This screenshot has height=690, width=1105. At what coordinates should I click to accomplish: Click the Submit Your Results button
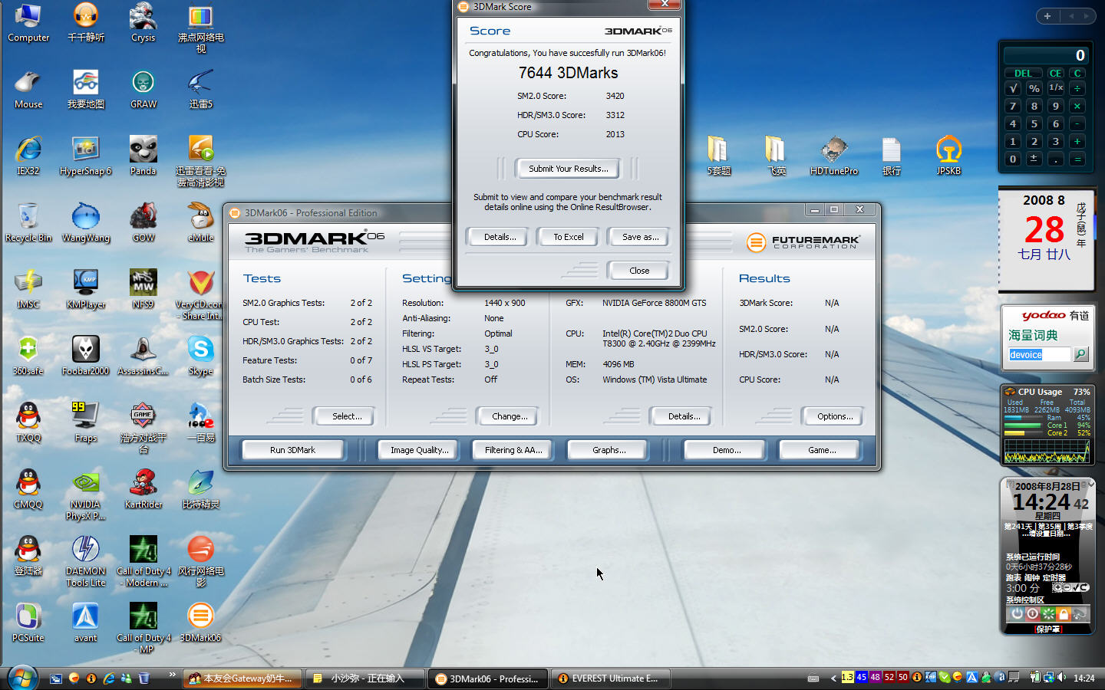[x=568, y=169]
